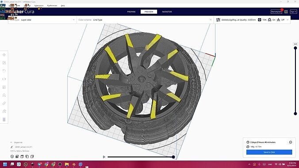Viewport: 299px width, 168px height.
Task: Expand the View type Layer view dropdown
Action: pyautogui.click(x=42, y=19)
